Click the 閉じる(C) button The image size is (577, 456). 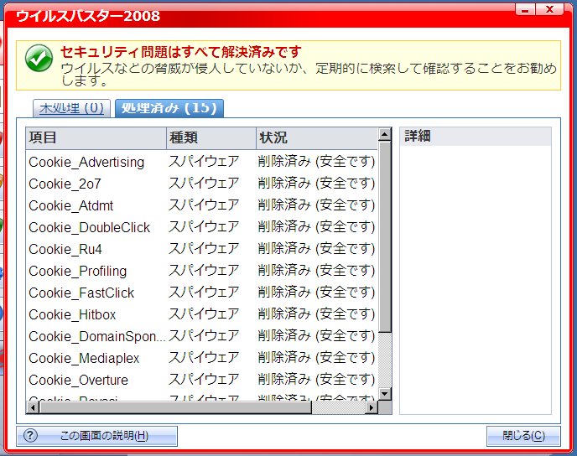pyautogui.click(x=523, y=436)
